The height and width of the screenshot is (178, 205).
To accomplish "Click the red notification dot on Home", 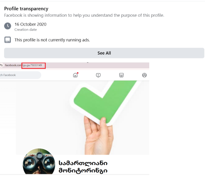I will pos(78,73).
